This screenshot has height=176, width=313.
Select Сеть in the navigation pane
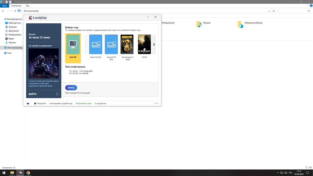(x=9, y=53)
